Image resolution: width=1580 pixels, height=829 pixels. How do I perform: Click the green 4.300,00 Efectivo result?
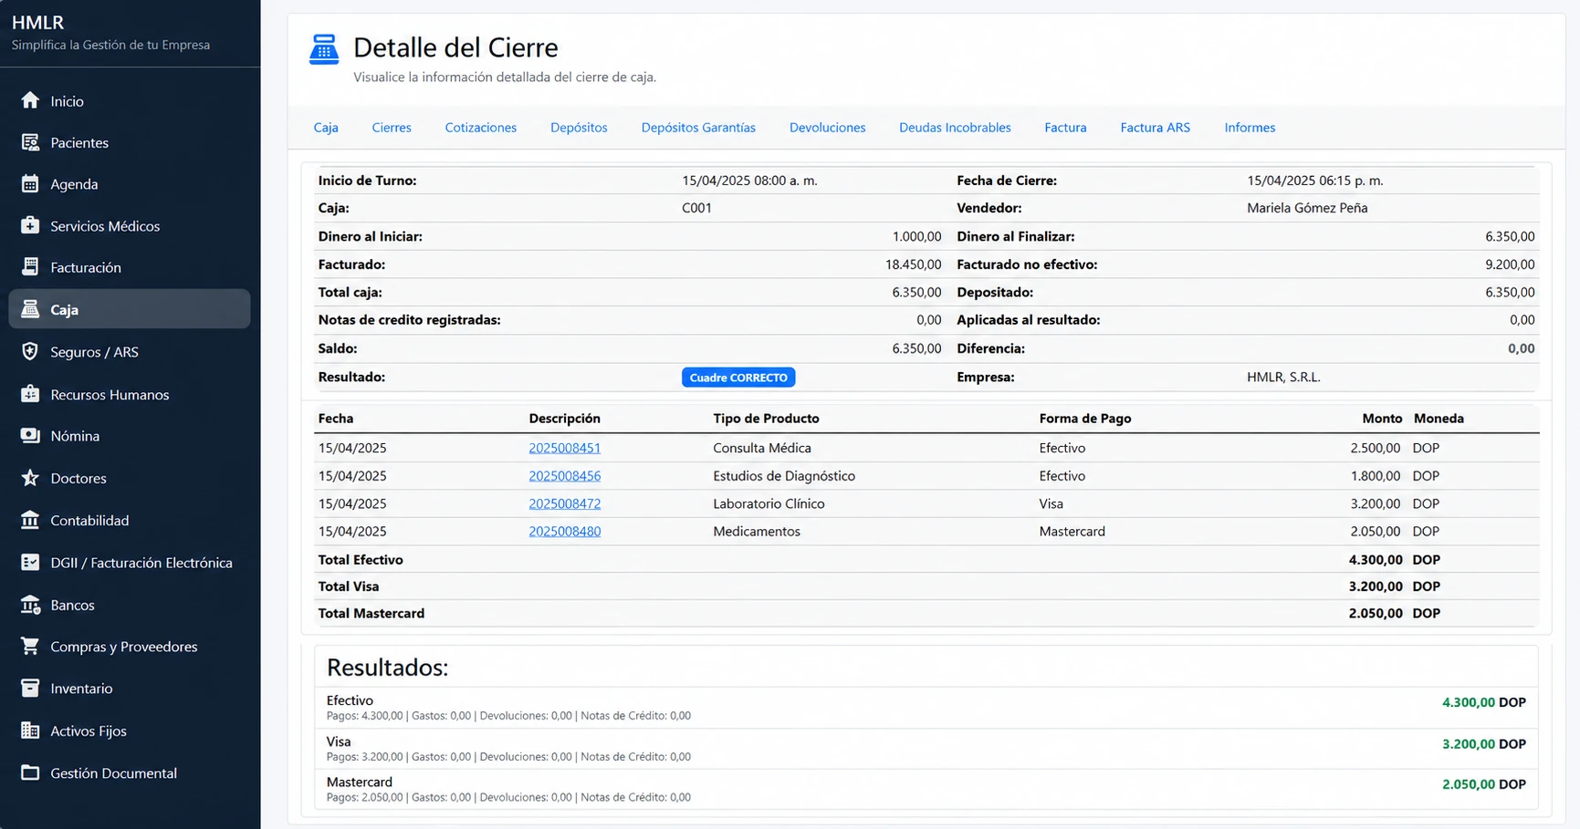tap(1468, 702)
